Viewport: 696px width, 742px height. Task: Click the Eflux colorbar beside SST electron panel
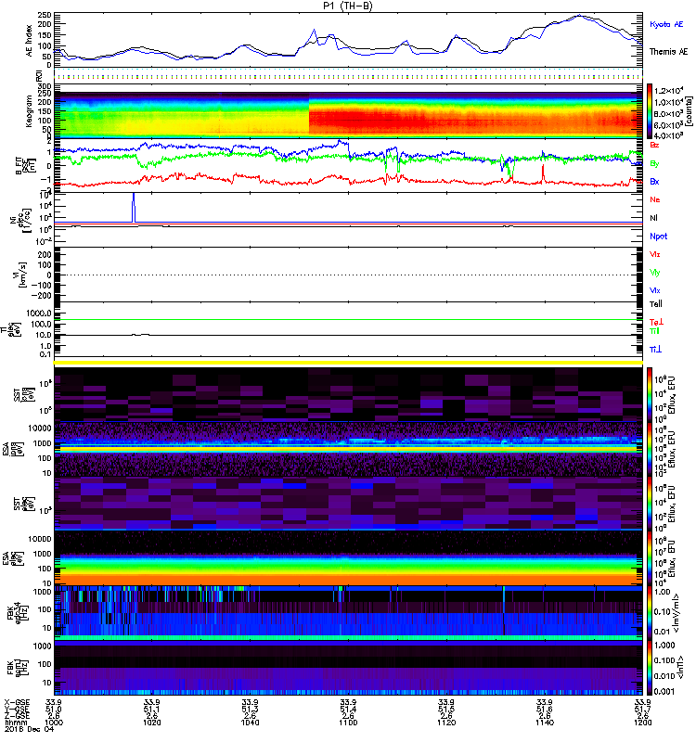650,504
